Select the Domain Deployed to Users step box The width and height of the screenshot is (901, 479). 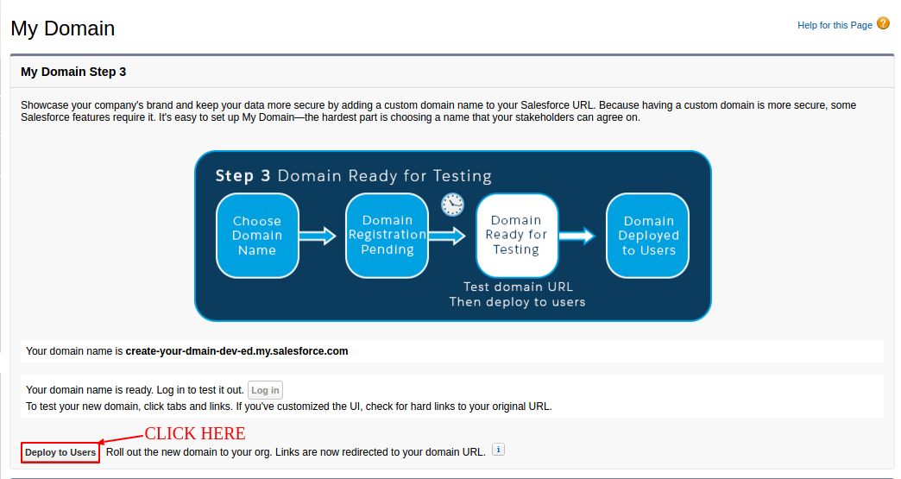pos(648,236)
